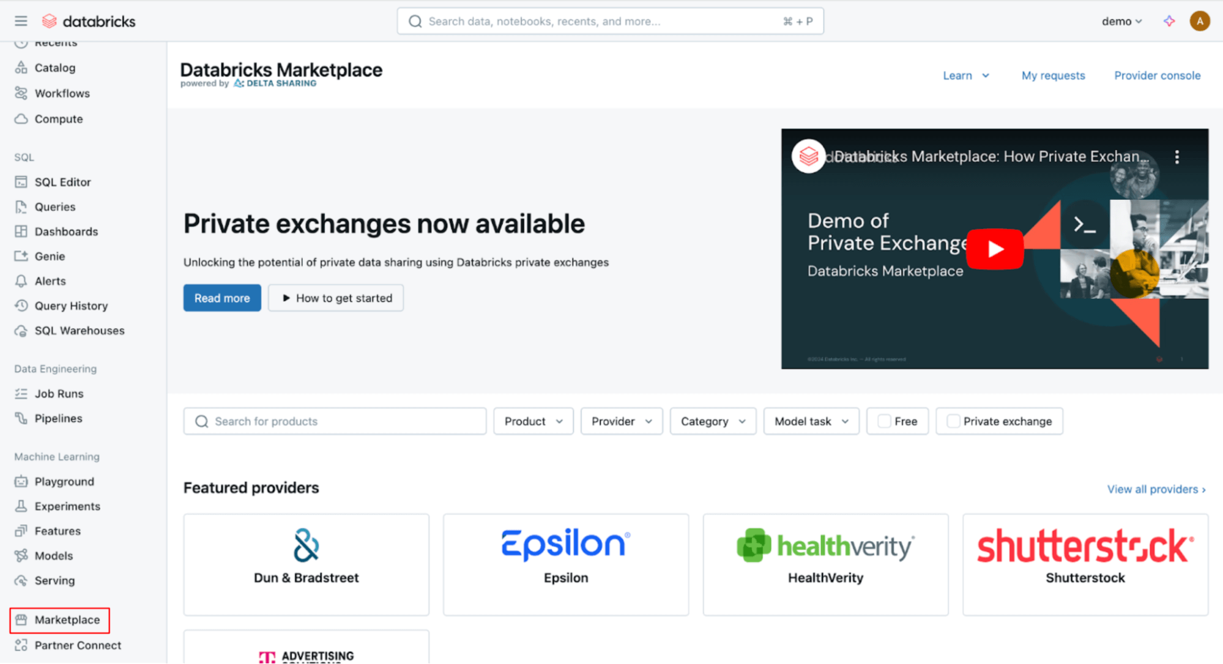The width and height of the screenshot is (1223, 664).
Task: Open View all providers link
Action: (1155, 489)
